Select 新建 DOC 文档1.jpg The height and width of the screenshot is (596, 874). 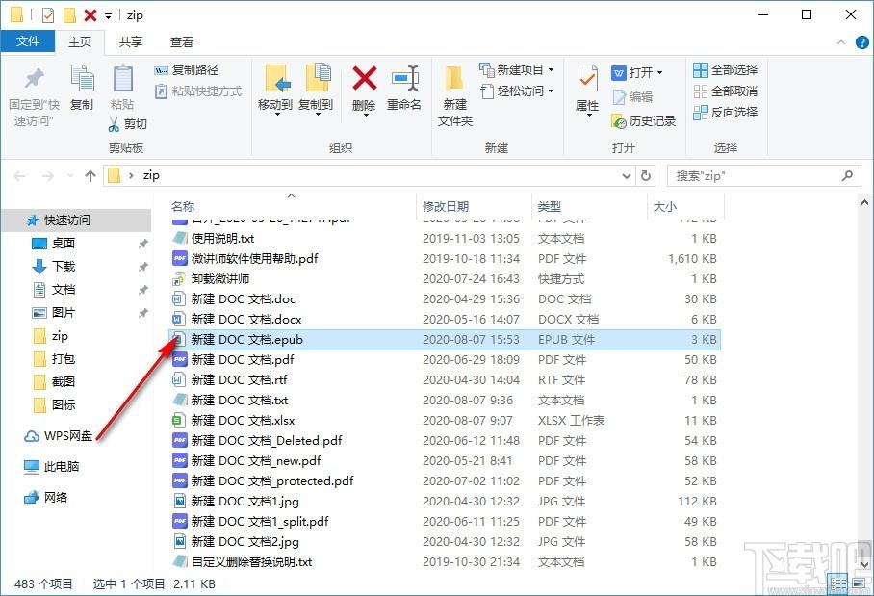[444, 502]
